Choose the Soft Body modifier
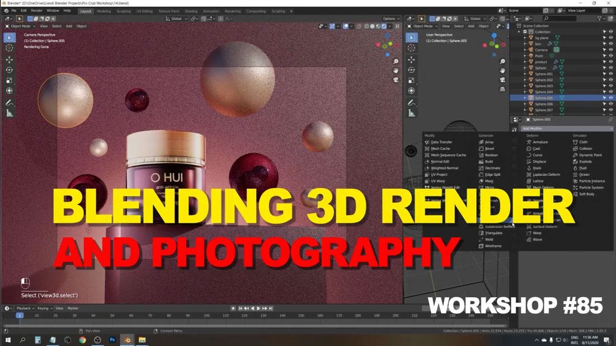The width and height of the screenshot is (616, 346). point(584,194)
